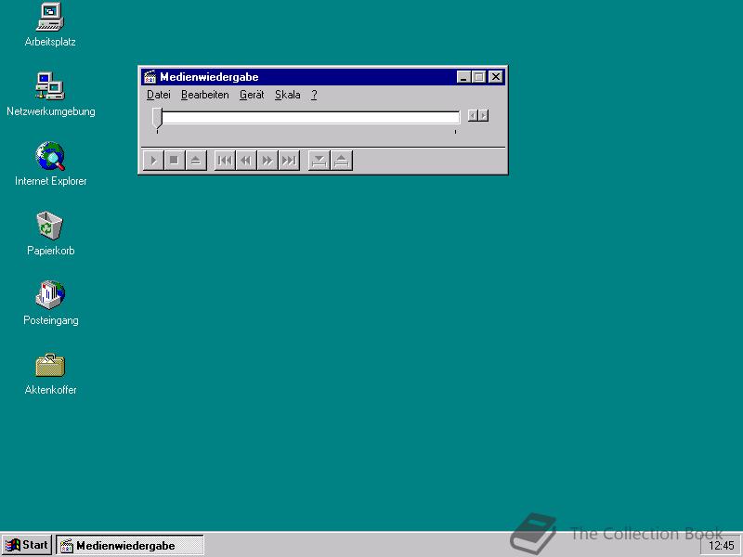743x557 pixels.
Task: Click the Start Selection marker button
Action: (x=319, y=161)
